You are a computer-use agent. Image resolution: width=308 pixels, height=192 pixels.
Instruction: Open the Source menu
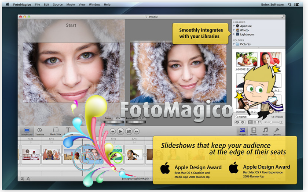(58, 4)
